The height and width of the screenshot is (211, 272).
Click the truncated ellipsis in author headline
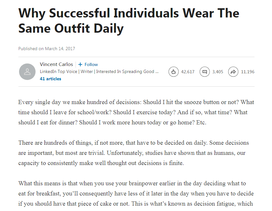coord(157,71)
